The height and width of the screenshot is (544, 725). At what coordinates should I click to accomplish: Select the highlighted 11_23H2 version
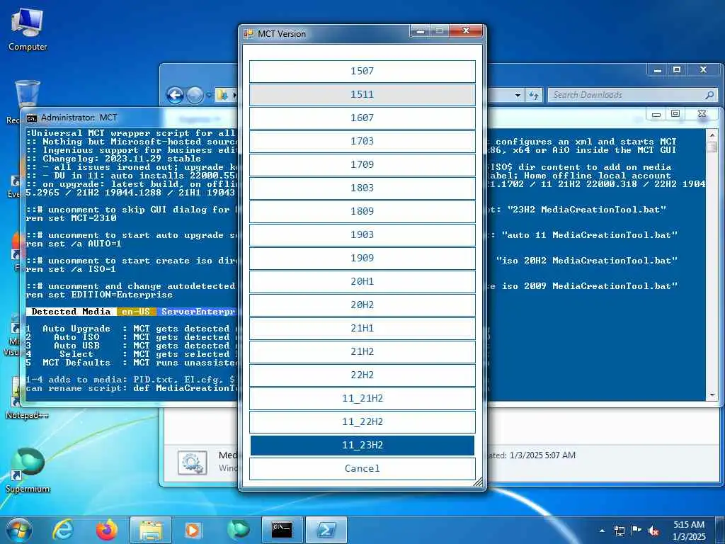(x=362, y=445)
